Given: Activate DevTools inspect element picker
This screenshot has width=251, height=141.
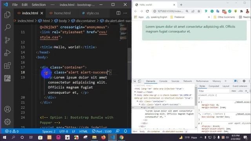Looking at the screenshot, I should point(135,81).
